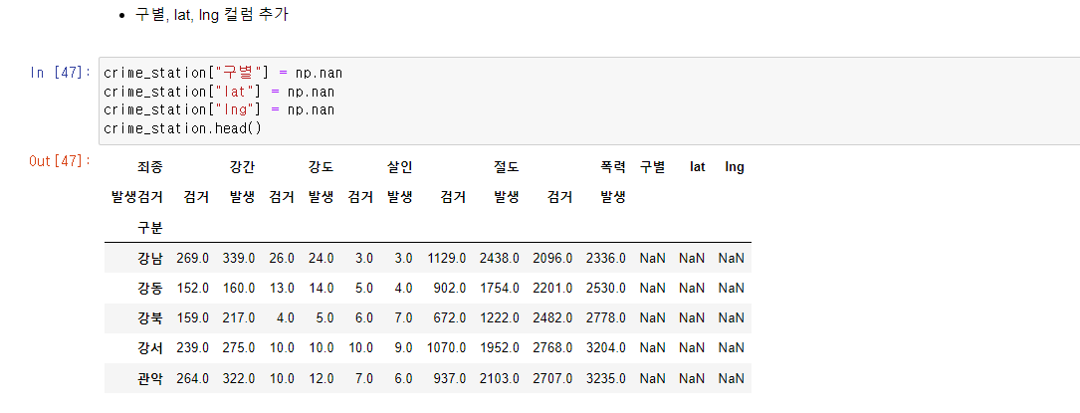Click the 1129.0 cell
The width and height of the screenshot is (1080, 413).
[446, 258]
